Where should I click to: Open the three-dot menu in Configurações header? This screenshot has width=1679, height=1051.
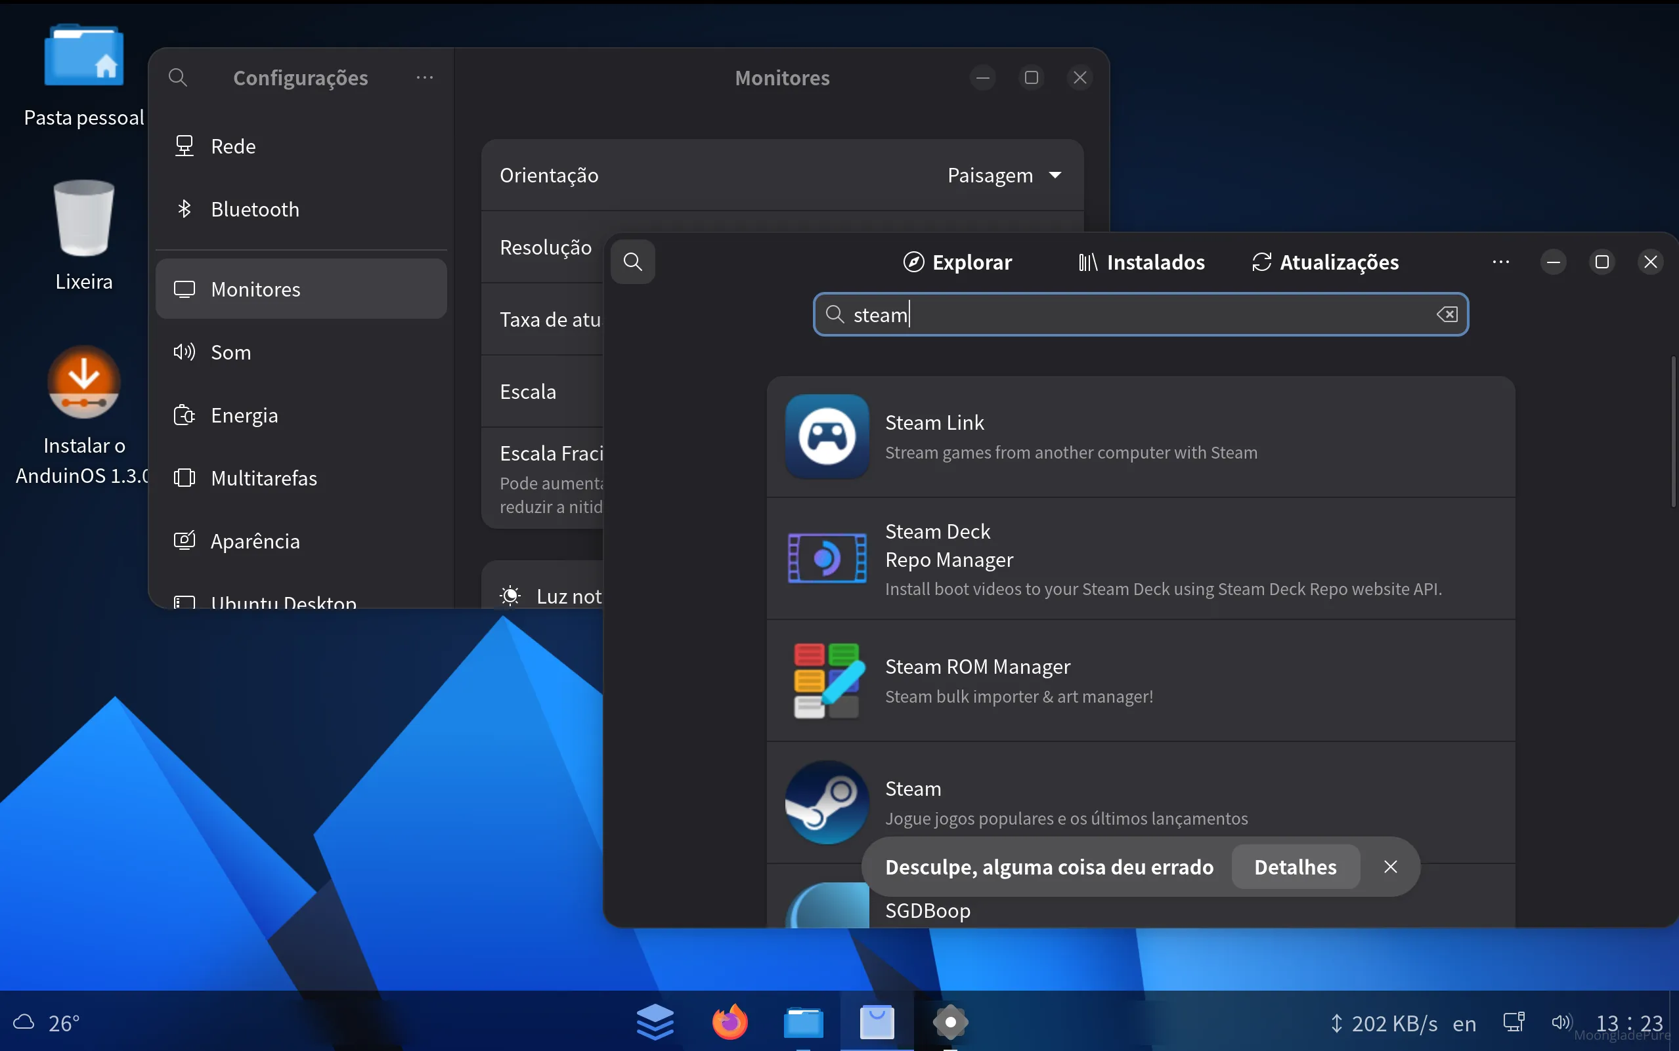425,77
